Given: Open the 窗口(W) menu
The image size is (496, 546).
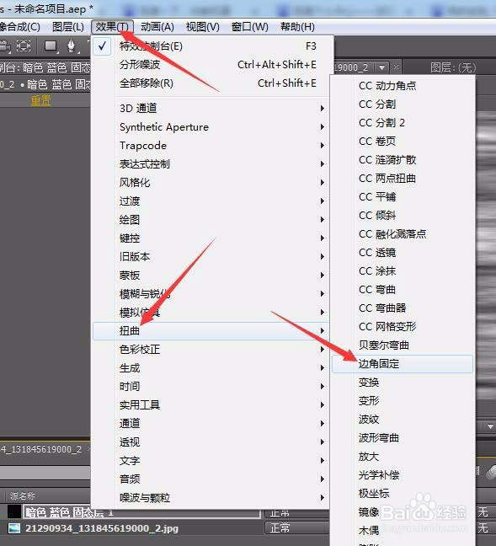Looking at the screenshot, I should [x=249, y=27].
